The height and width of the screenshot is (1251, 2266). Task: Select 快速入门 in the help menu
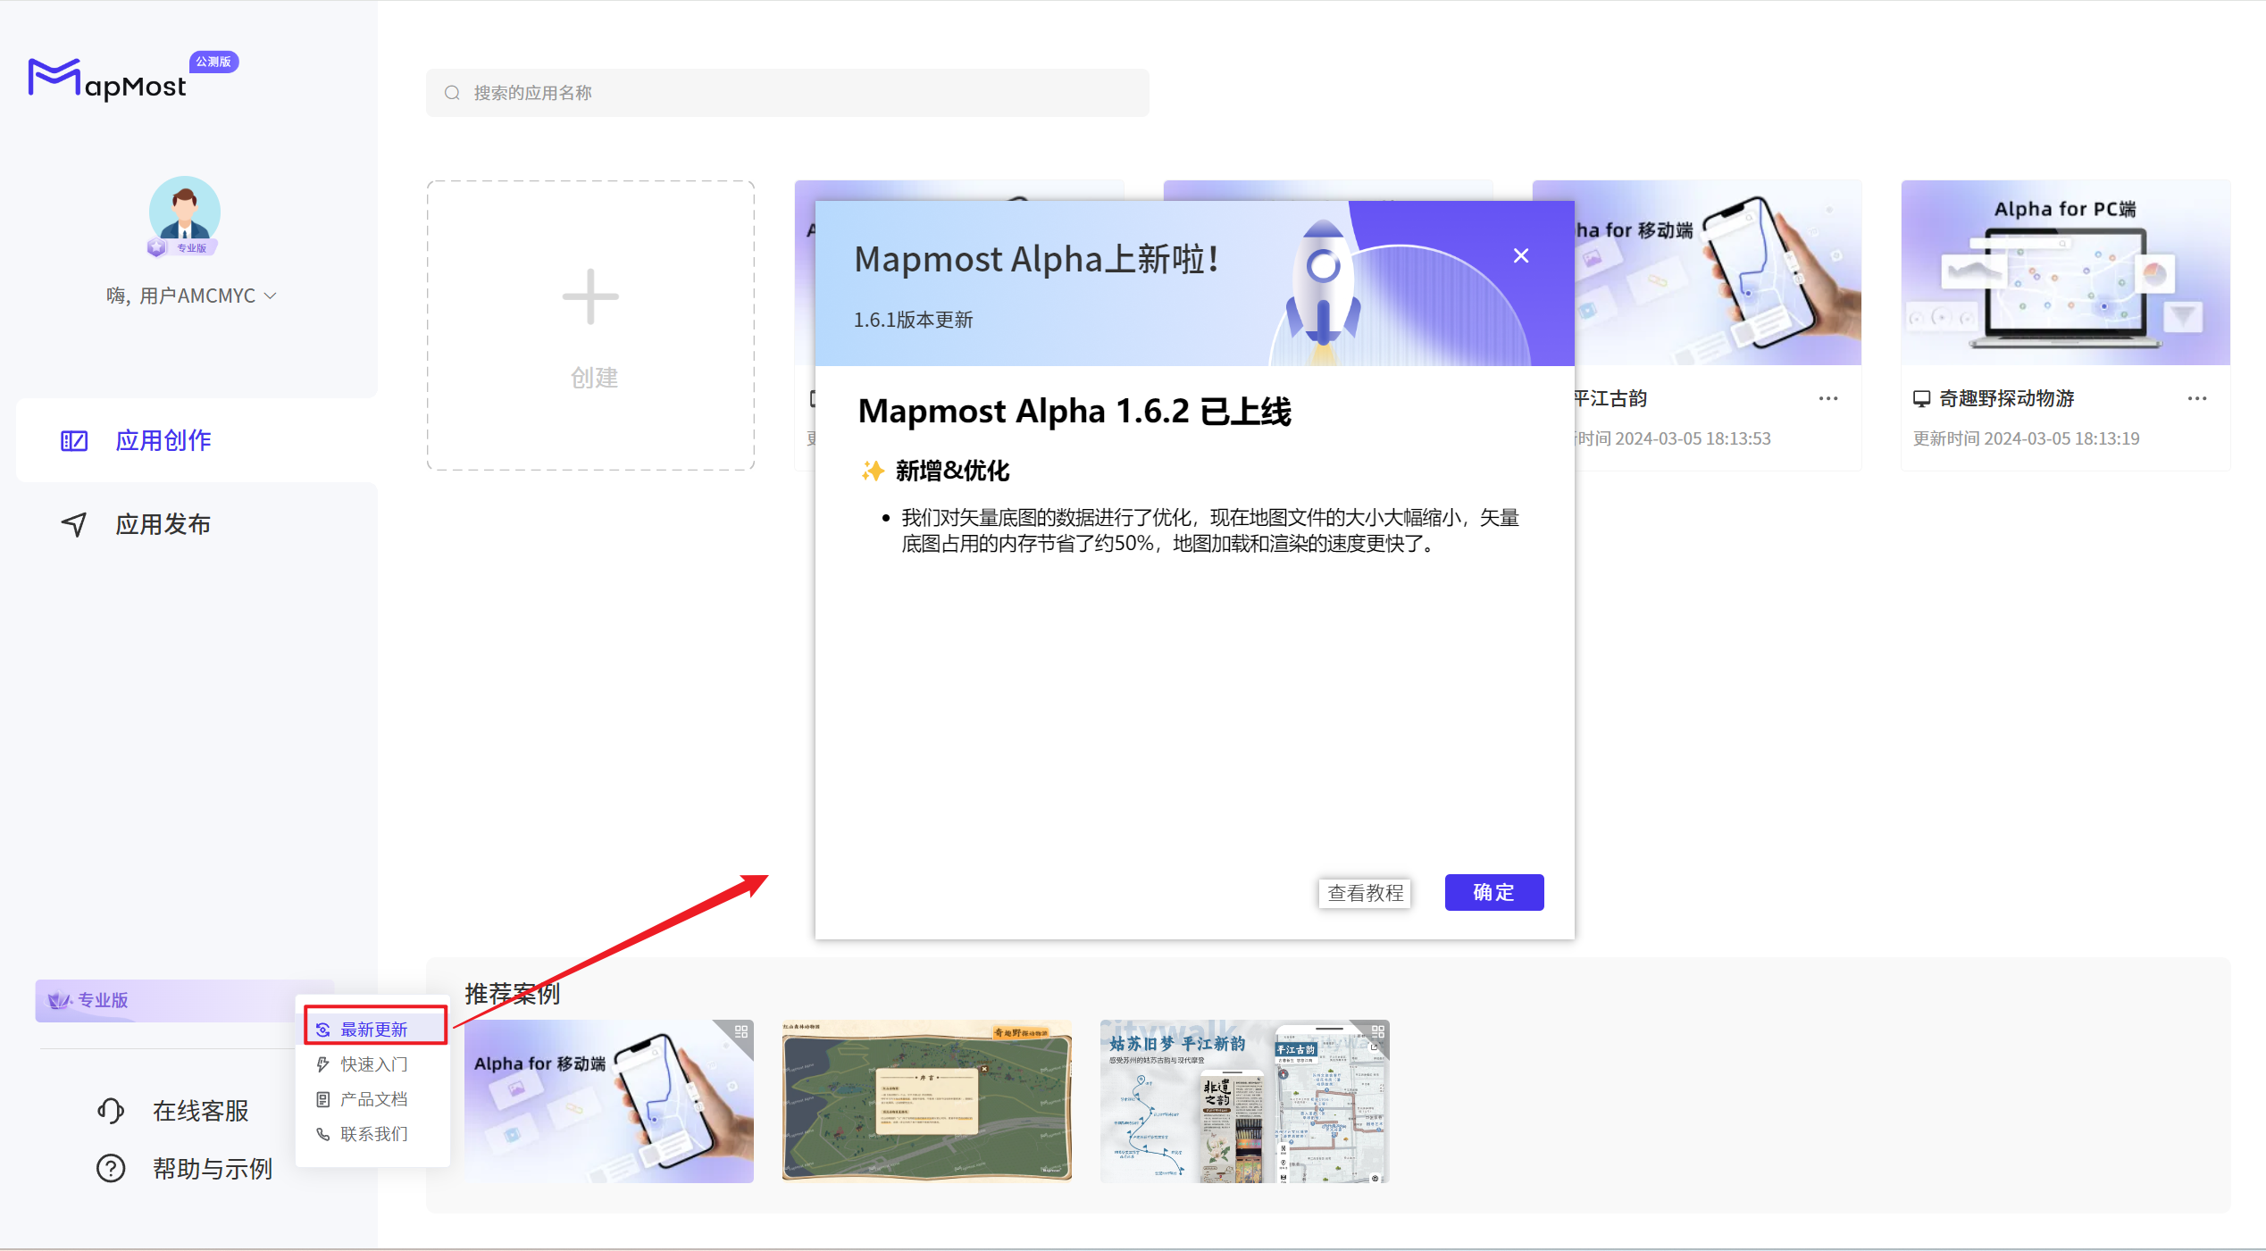click(373, 1064)
